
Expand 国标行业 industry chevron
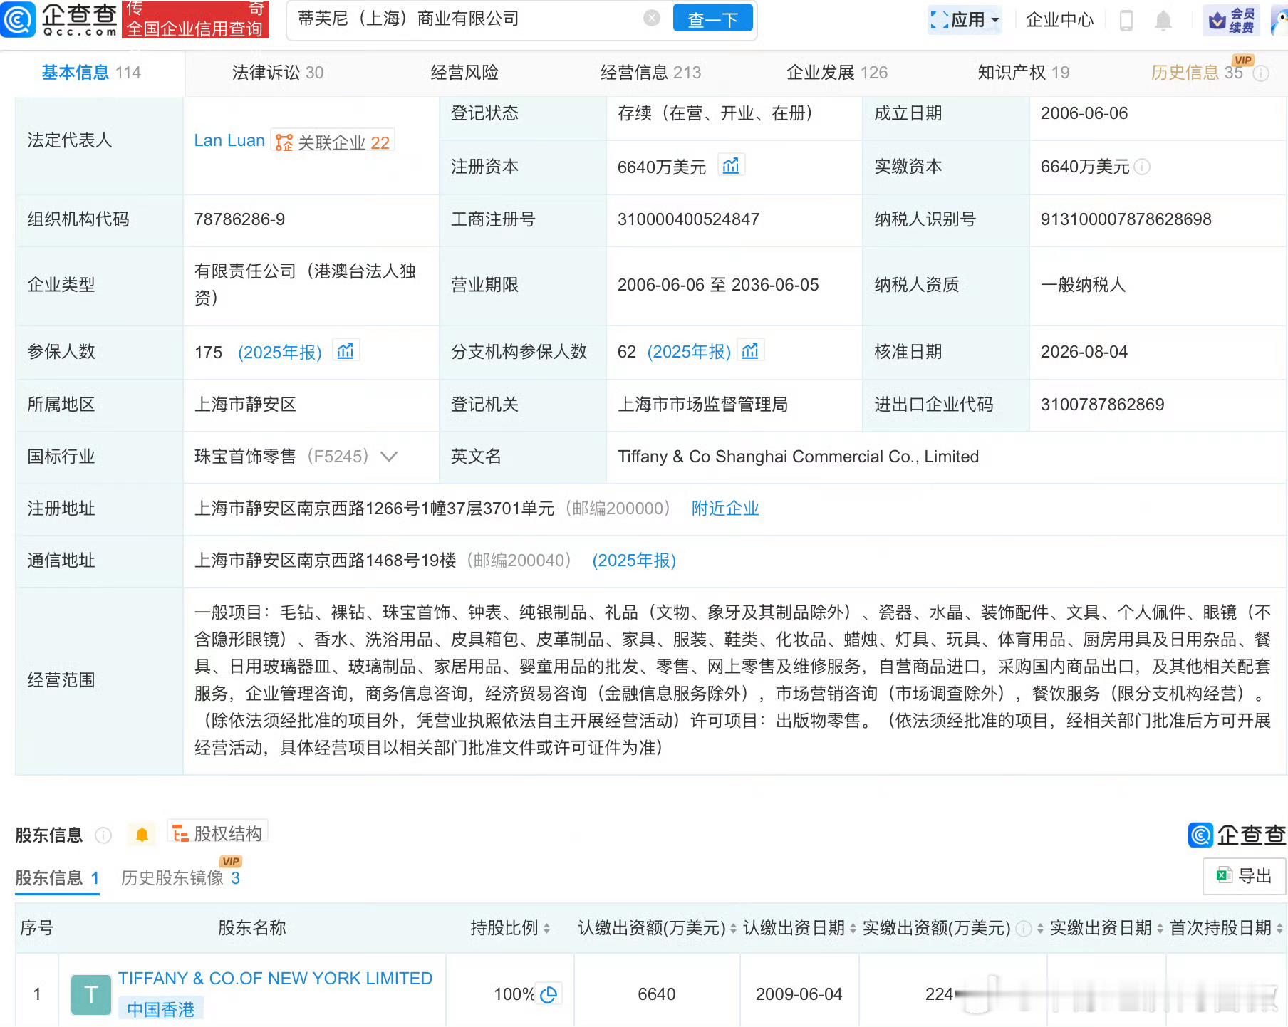pos(389,457)
